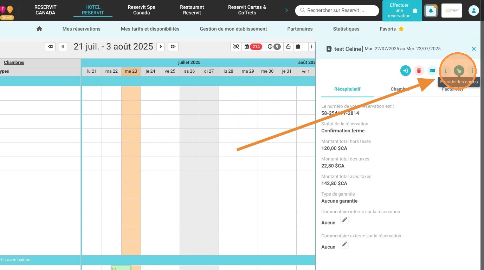484x270 pixels.
Task: Open the payment card icon in reservation panel
Action: pyautogui.click(x=432, y=71)
